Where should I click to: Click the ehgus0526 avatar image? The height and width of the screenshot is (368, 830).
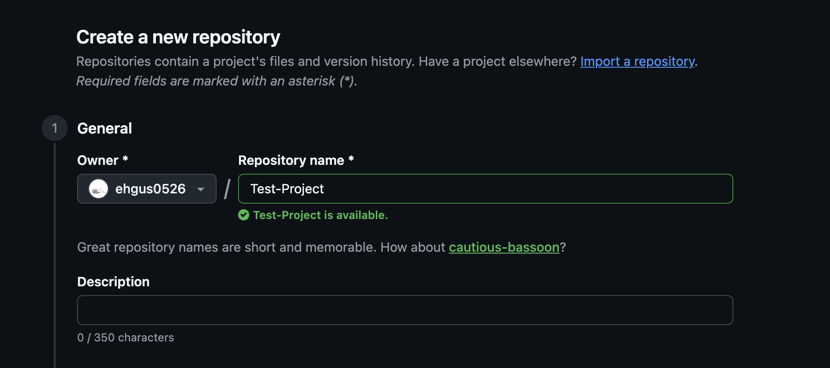[98, 189]
